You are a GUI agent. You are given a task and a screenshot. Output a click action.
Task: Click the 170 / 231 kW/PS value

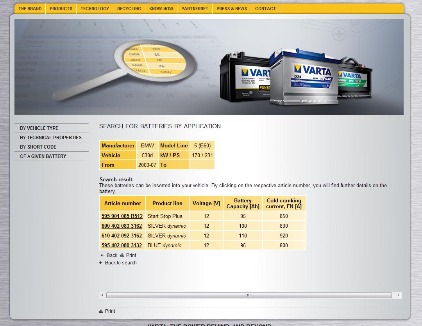point(202,155)
